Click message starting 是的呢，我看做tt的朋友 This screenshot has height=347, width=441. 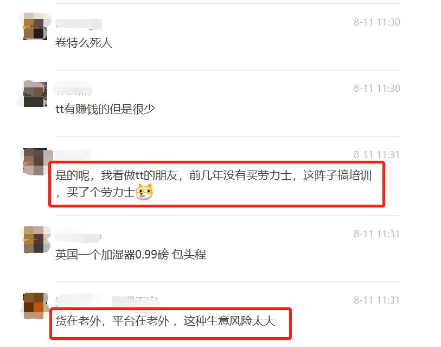click(214, 184)
